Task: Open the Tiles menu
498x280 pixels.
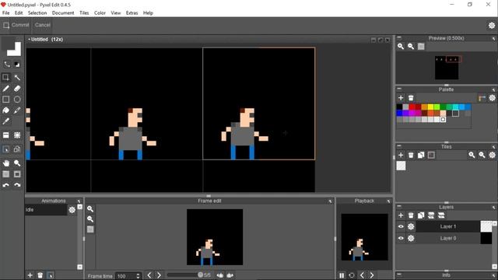Action: [84, 13]
